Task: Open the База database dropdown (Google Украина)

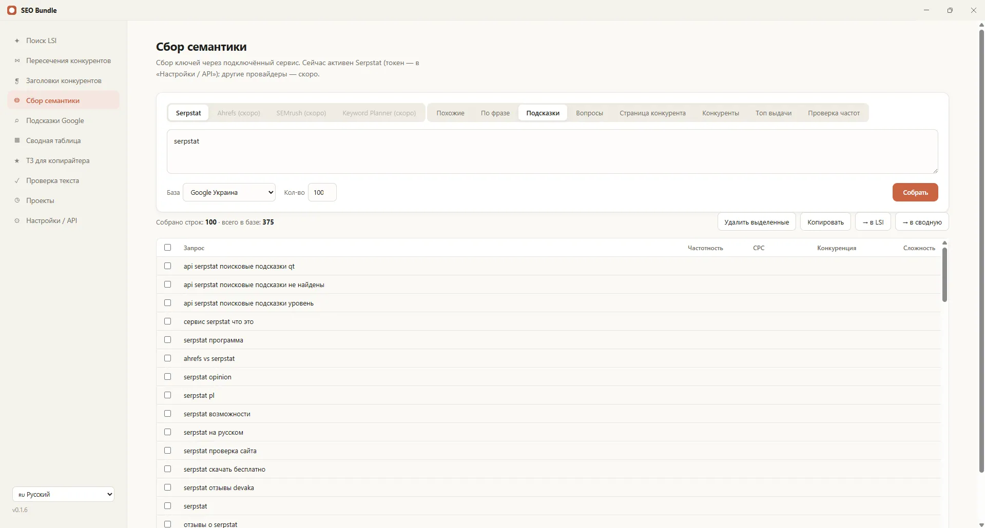Action: [x=229, y=192]
